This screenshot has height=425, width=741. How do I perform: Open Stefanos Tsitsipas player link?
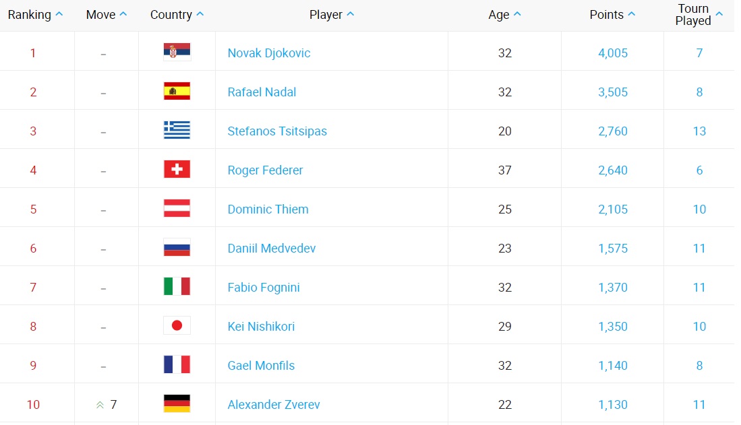277,131
